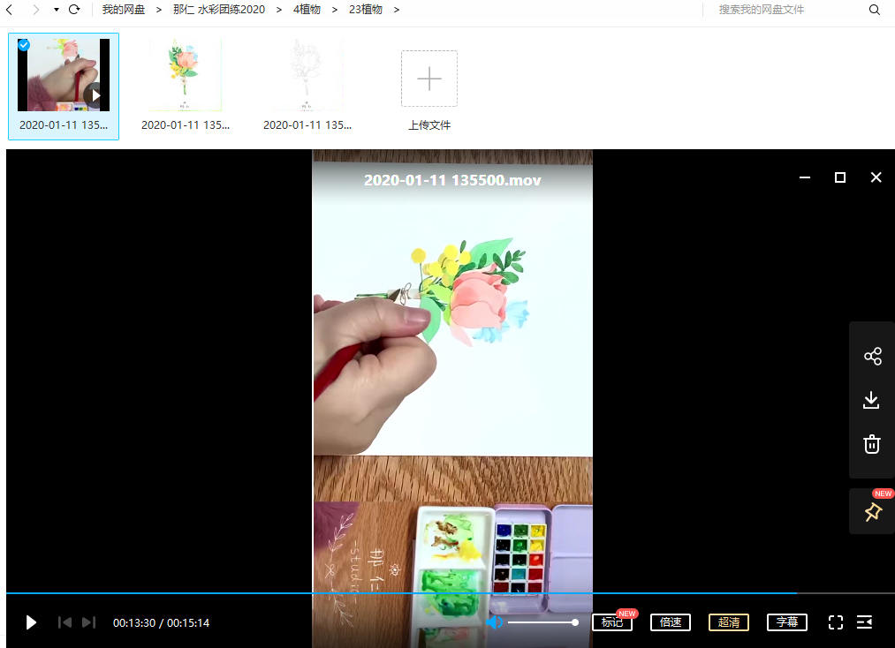Open the 超清 video quality options
The height and width of the screenshot is (648, 895).
(x=728, y=622)
